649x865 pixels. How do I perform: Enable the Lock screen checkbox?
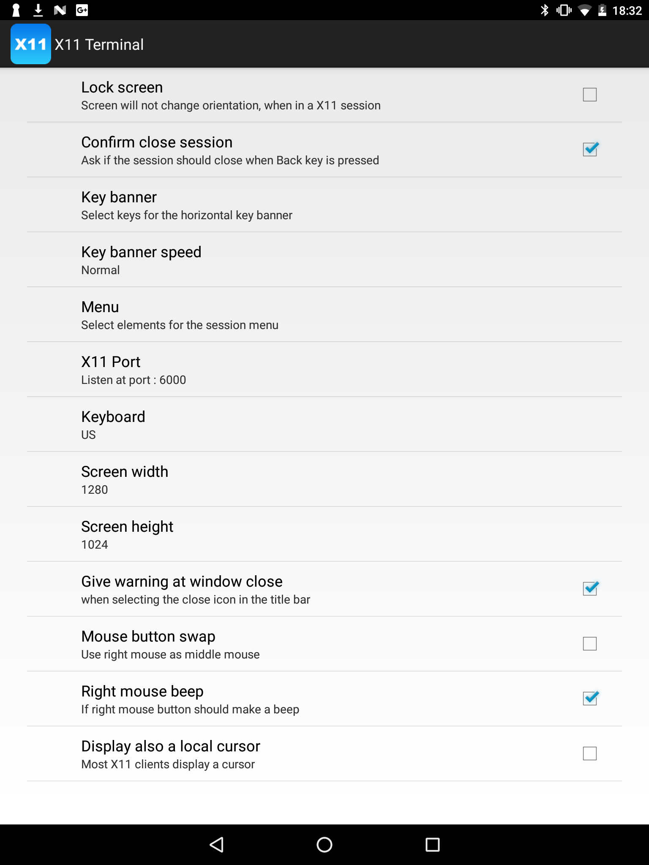pyautogui.click(x=589, y=95)
